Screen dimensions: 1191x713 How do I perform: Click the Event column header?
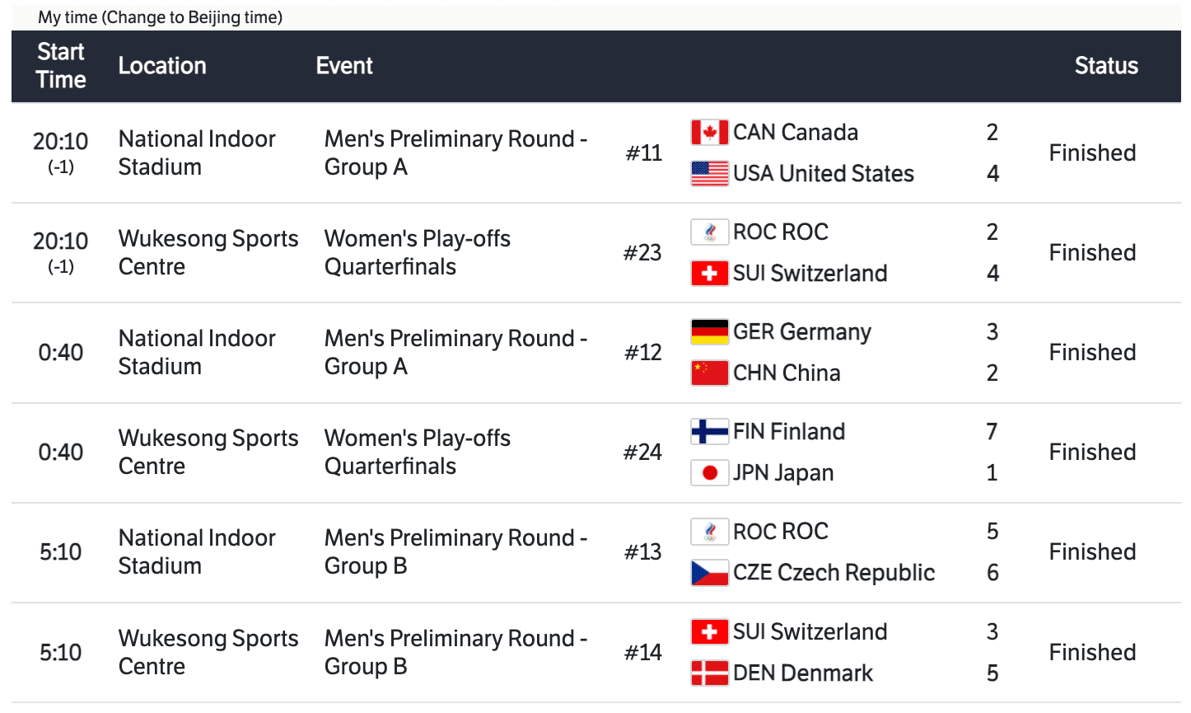[x=344, y=66]
